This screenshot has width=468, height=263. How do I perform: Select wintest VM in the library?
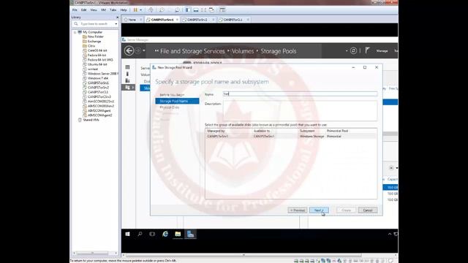pos(93,69)
